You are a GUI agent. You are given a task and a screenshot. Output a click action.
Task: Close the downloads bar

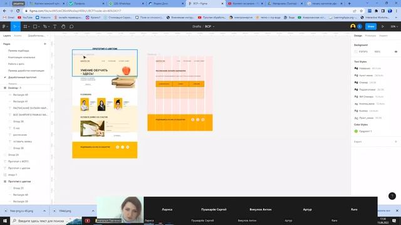(x=397, y=211)
